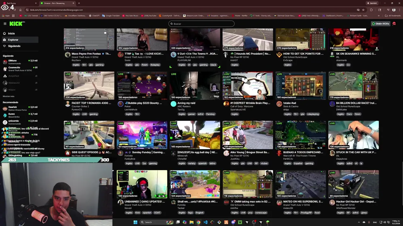Open Euren recommended channel
The width and height of the screenshot is (403, 226).
[20, 115]
